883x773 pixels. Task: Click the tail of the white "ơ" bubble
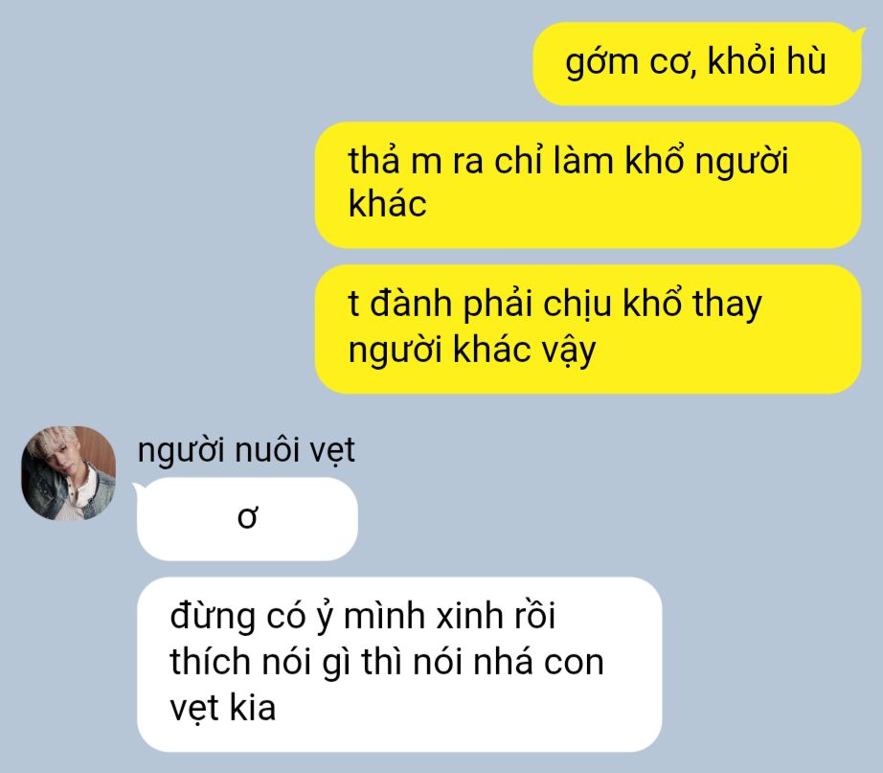click(x=139, y=488)
